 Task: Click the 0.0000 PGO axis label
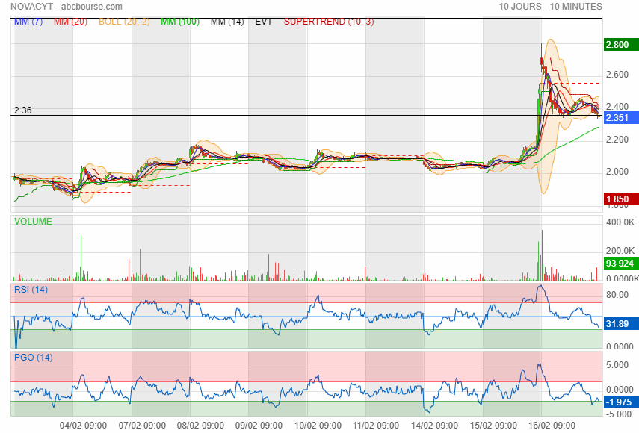620,390
